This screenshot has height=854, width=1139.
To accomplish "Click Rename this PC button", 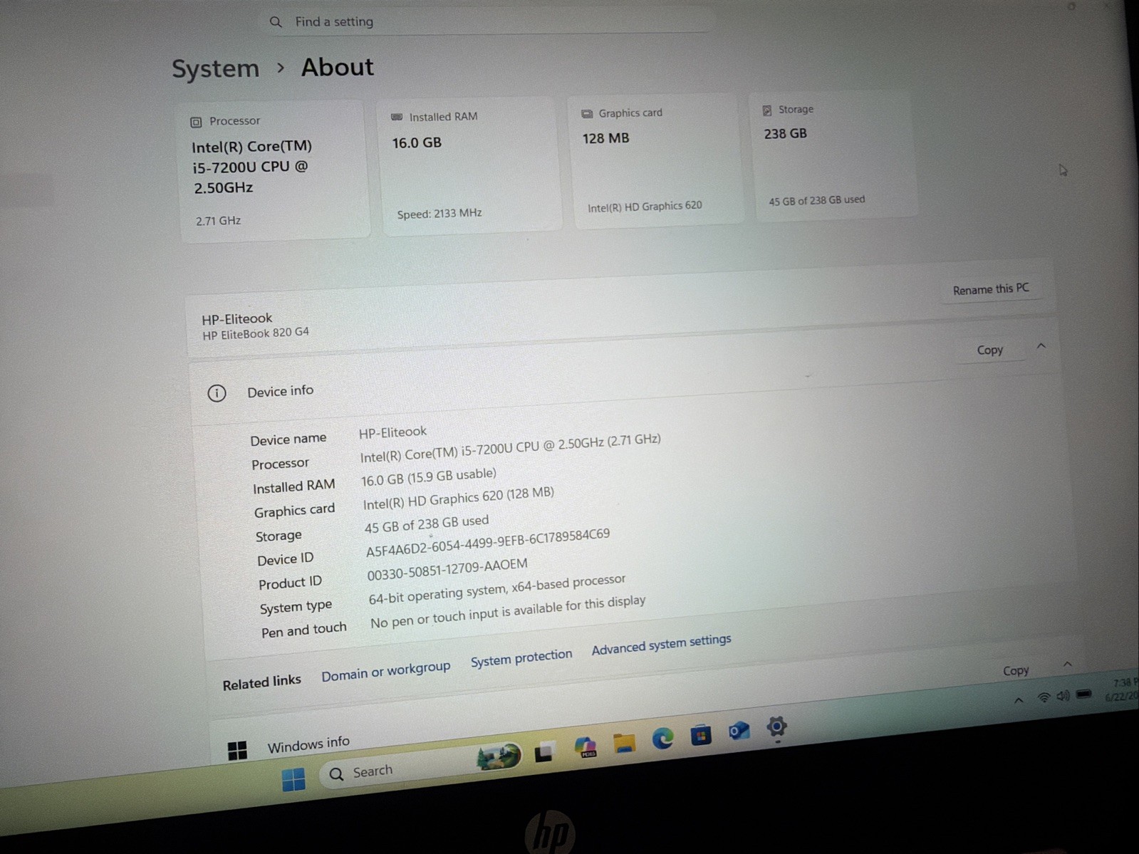I will (x=991, y=289).
